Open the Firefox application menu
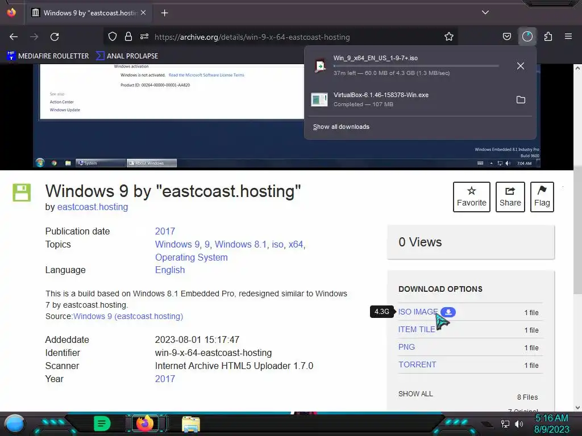Image resolution: width=582 pixels, height=436 pixels. coord(568,37)
